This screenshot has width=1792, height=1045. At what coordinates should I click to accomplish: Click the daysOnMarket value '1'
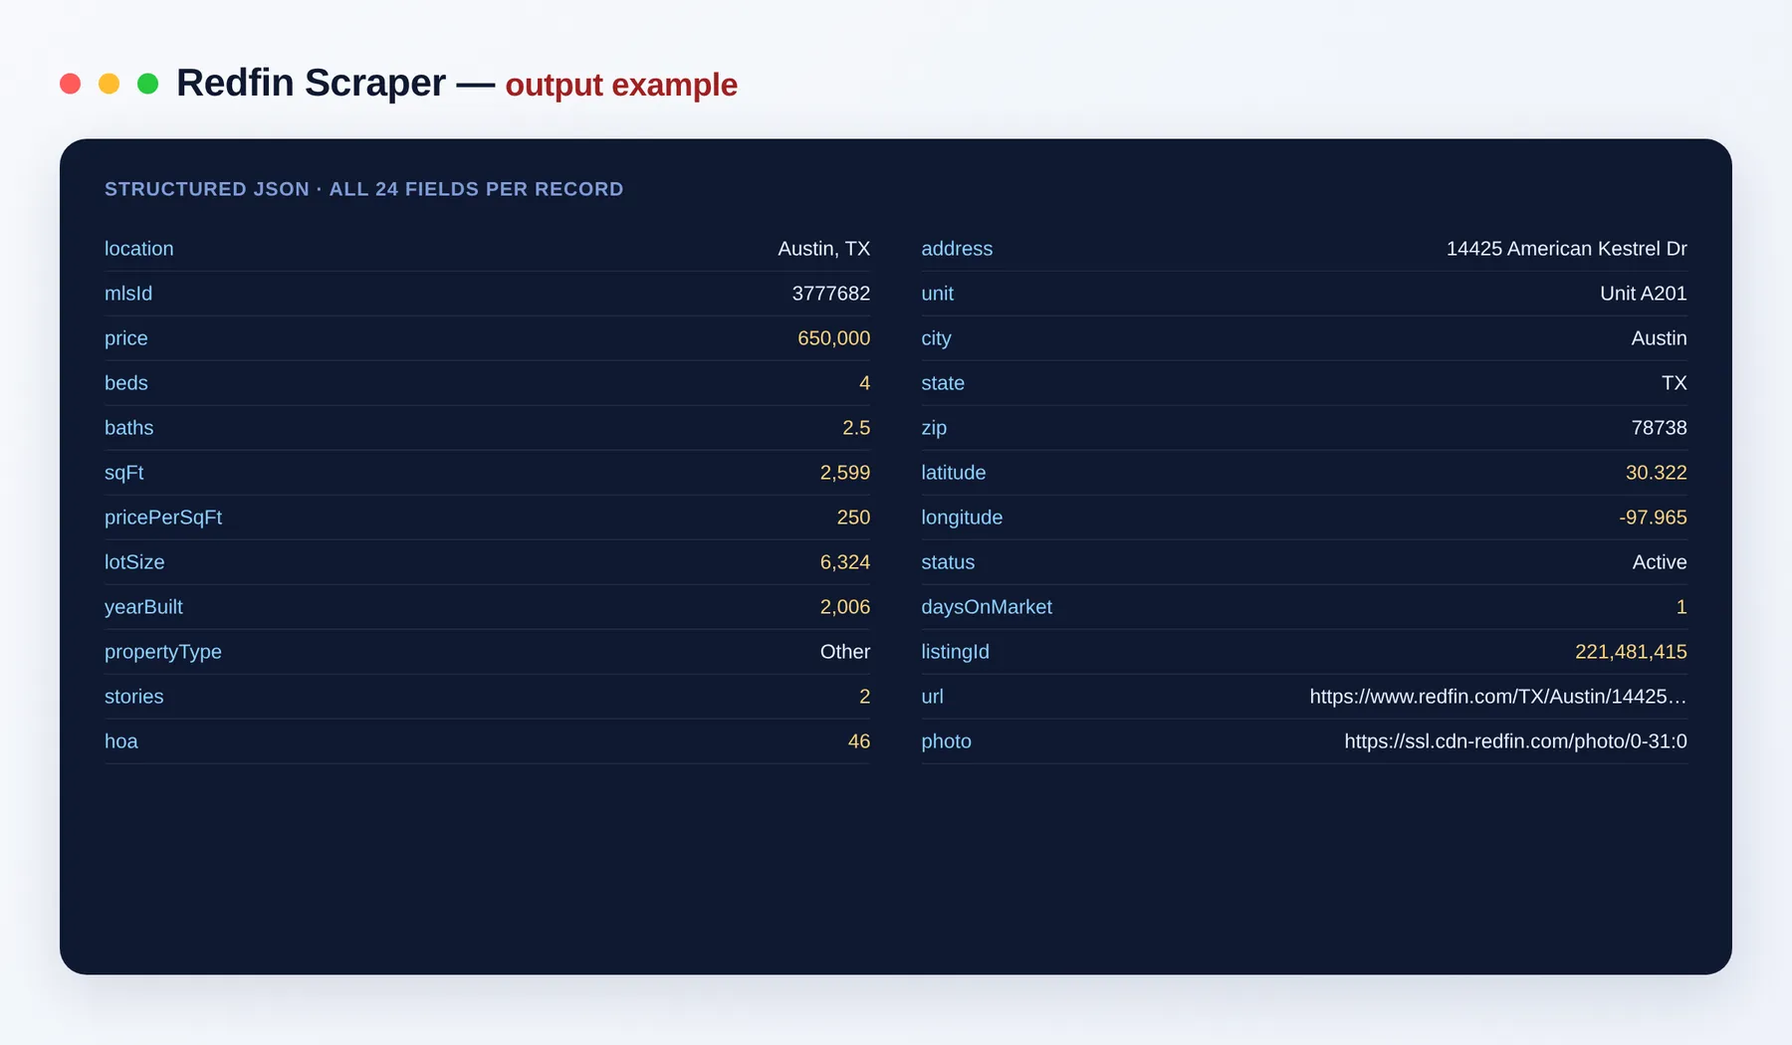[x=1681, y=607]
